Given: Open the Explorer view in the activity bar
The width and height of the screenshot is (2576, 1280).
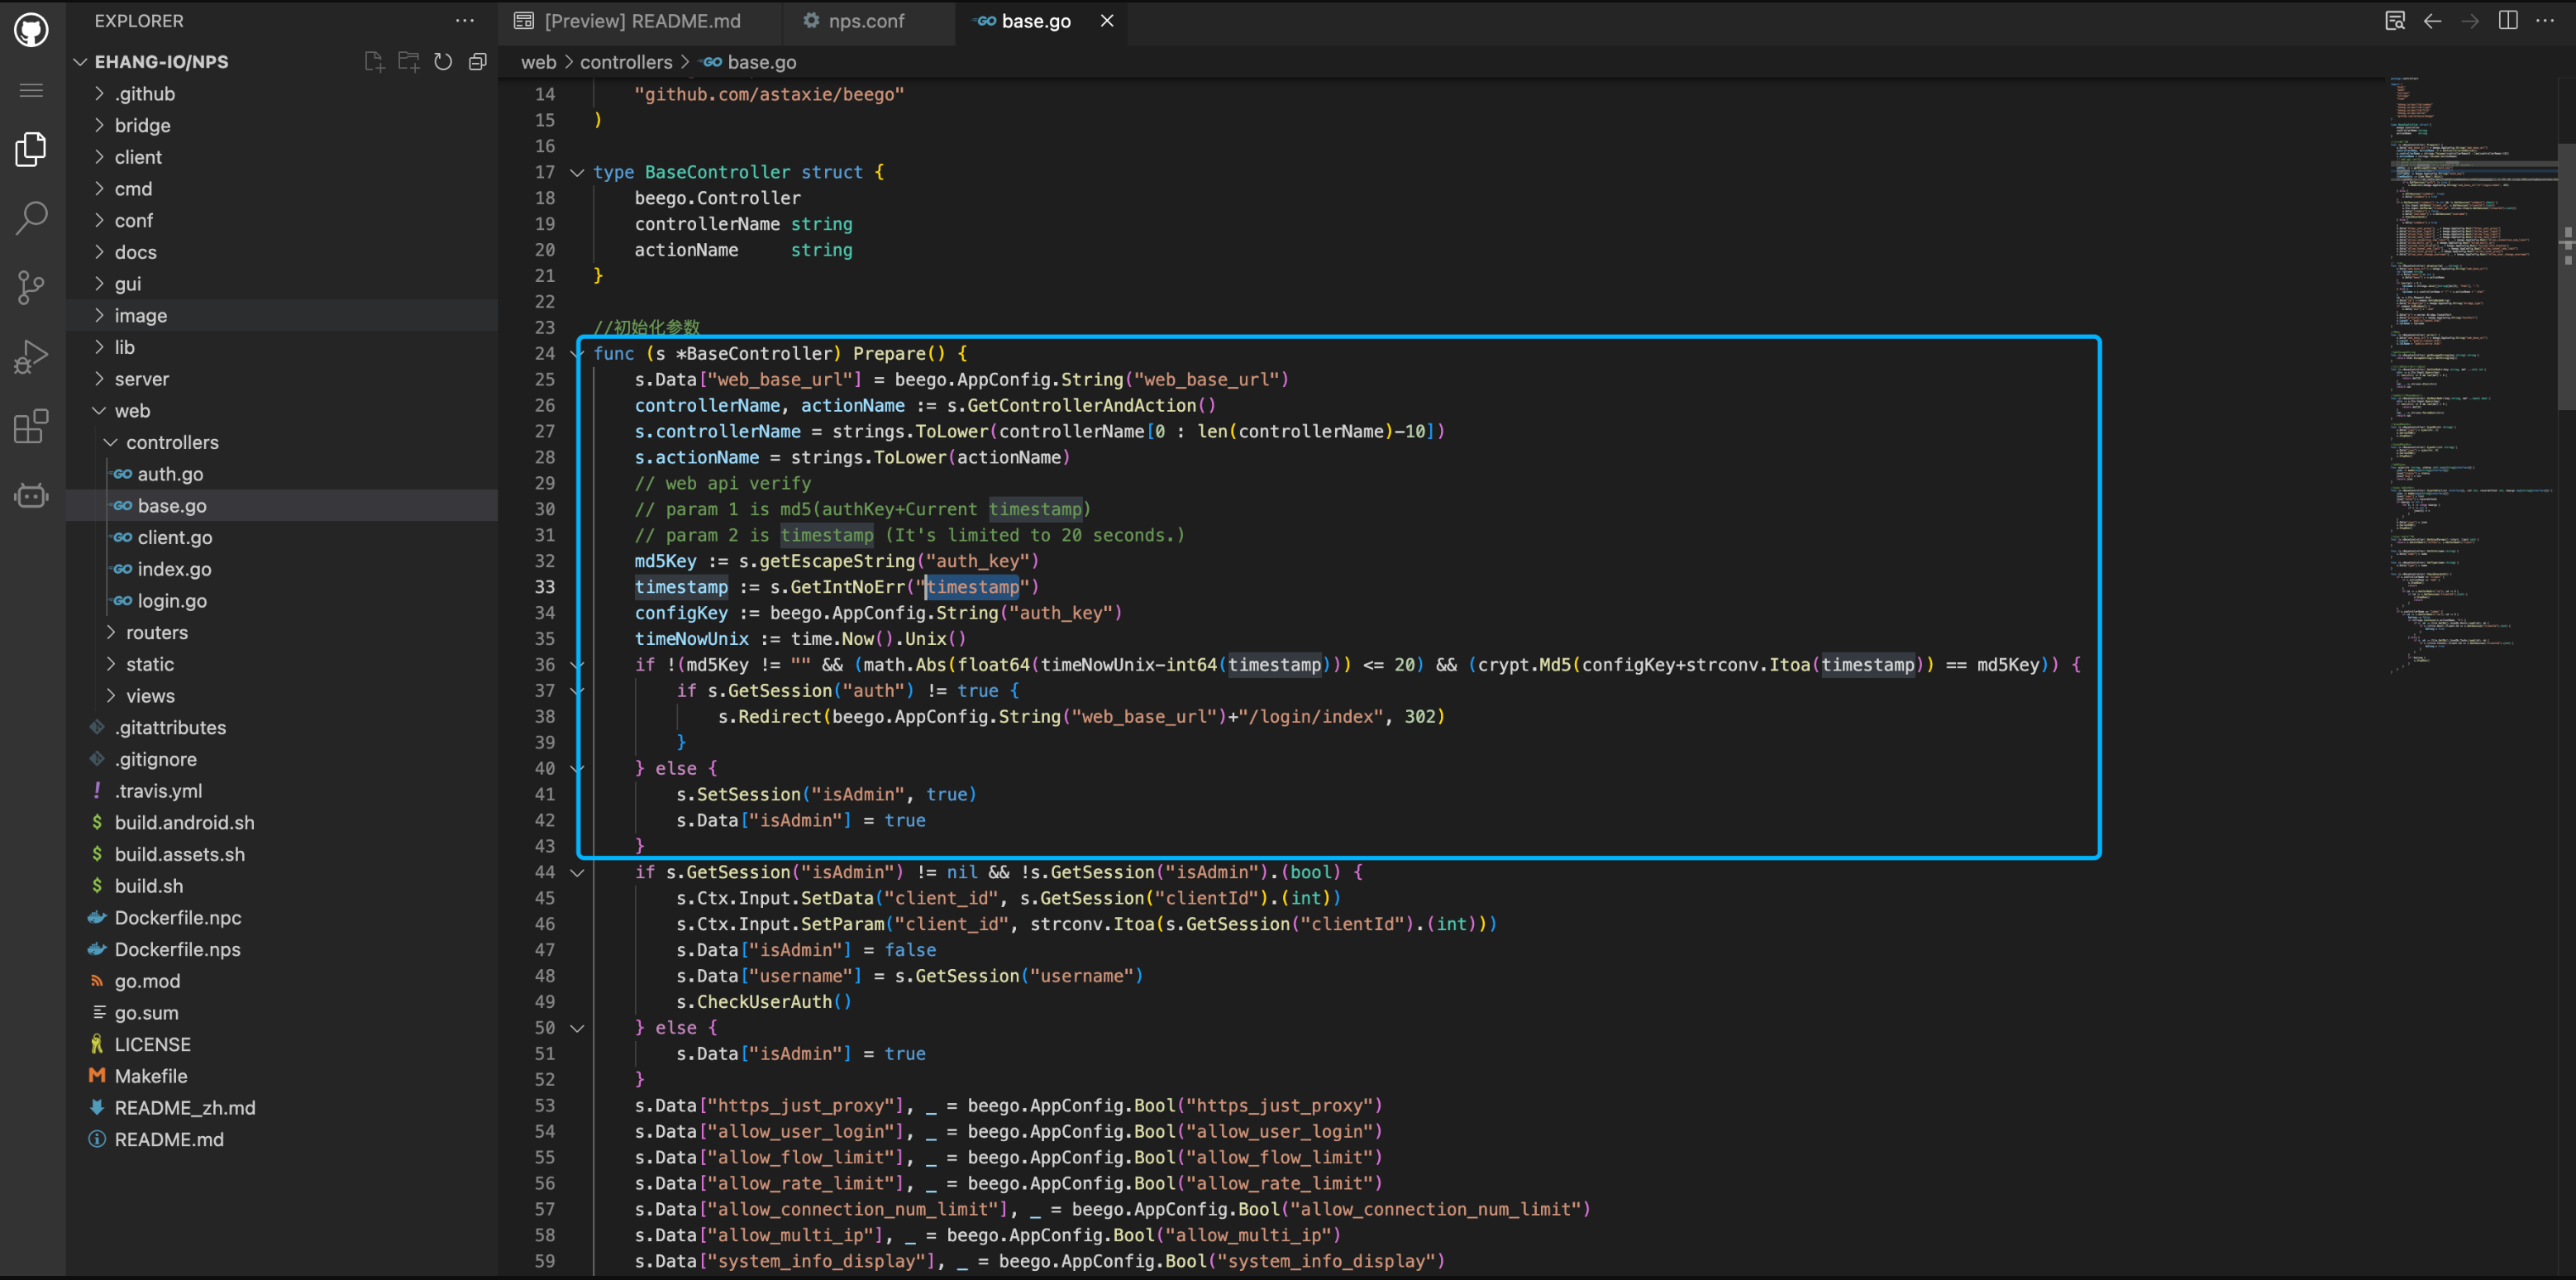Looking at the screenshot, I should click(x=31, y=150).
